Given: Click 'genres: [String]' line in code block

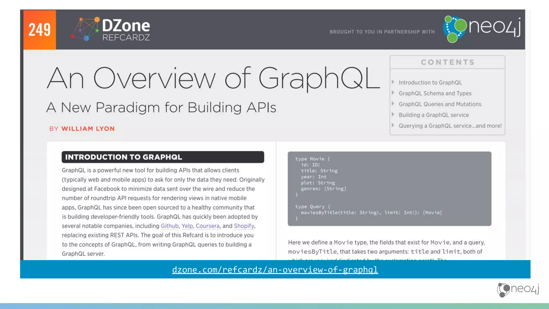Looking at the screenshot, I should click(324, 189).
